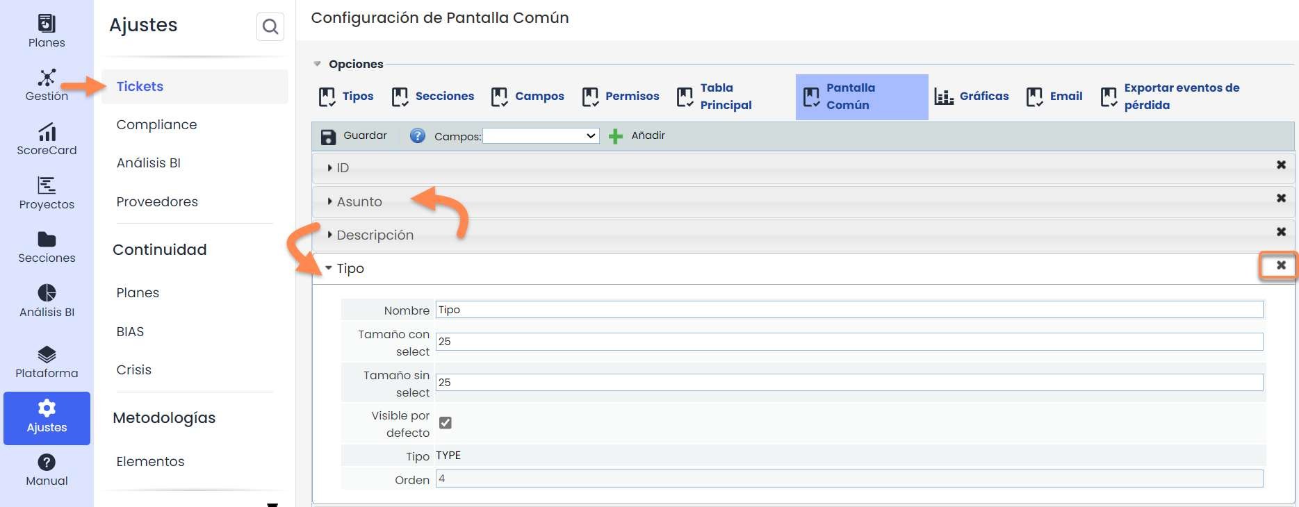The height and width of the screenshot is (507, 1299).
Task: Open the Campos dropdown
Action: [x=541, y=136]
